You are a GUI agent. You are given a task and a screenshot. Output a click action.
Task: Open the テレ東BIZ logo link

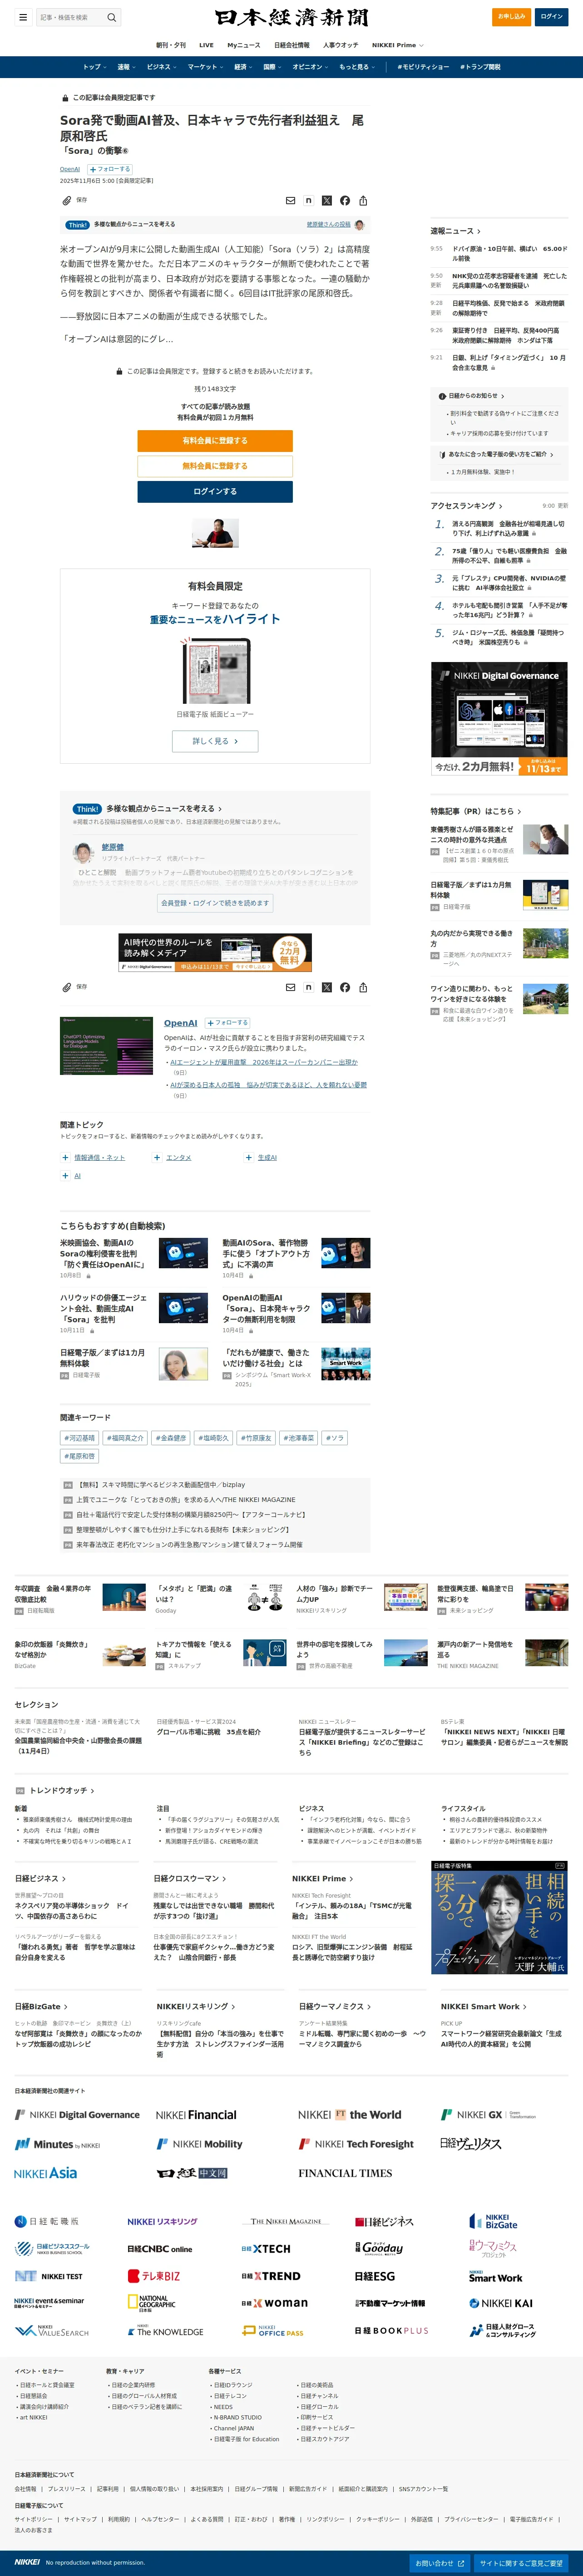tap(154, 2276)
